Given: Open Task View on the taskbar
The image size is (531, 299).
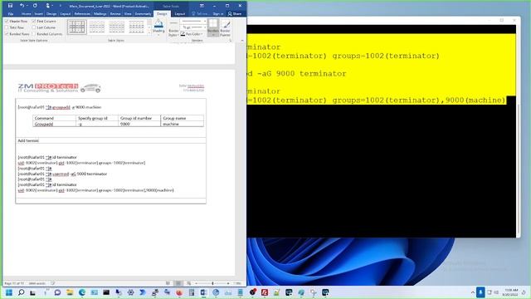Looking at the screenshot, I should [33, 292].
